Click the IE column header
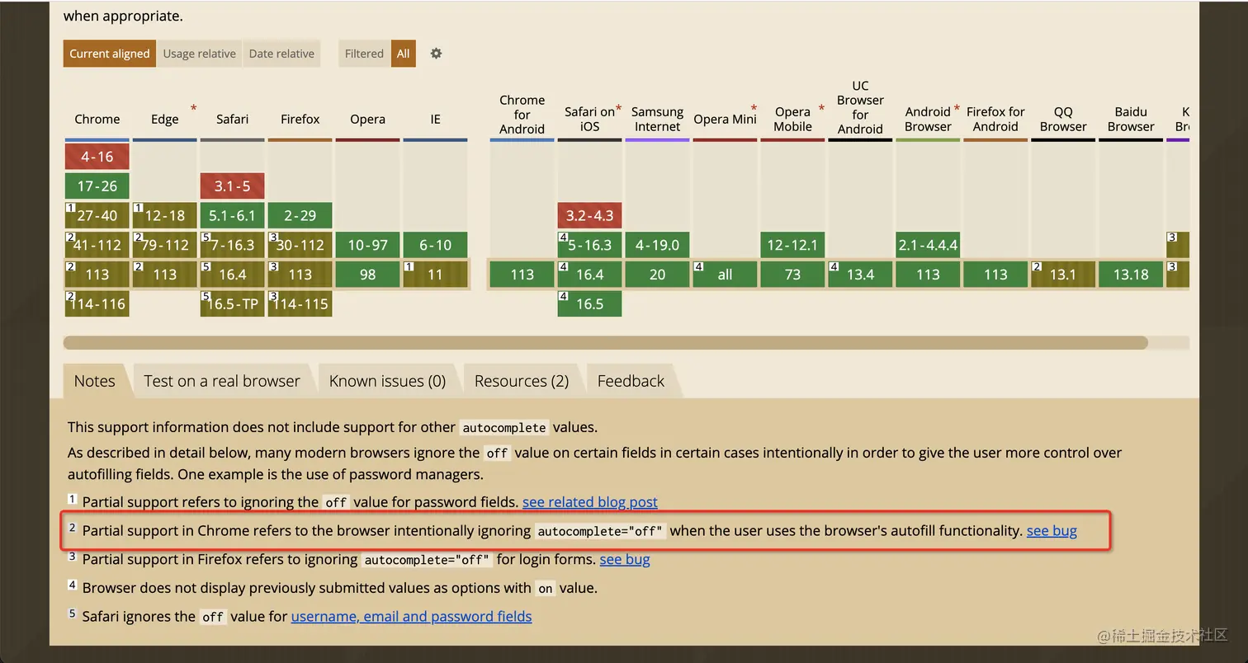The height and width of the screenshot is (663, 1248). point(436,119)
